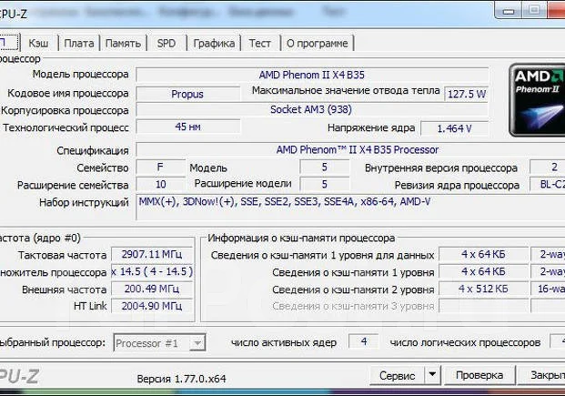This screenshot has width=565, height=396.
Task: Click the Закрыть button
Action: [x=541, y=375]
